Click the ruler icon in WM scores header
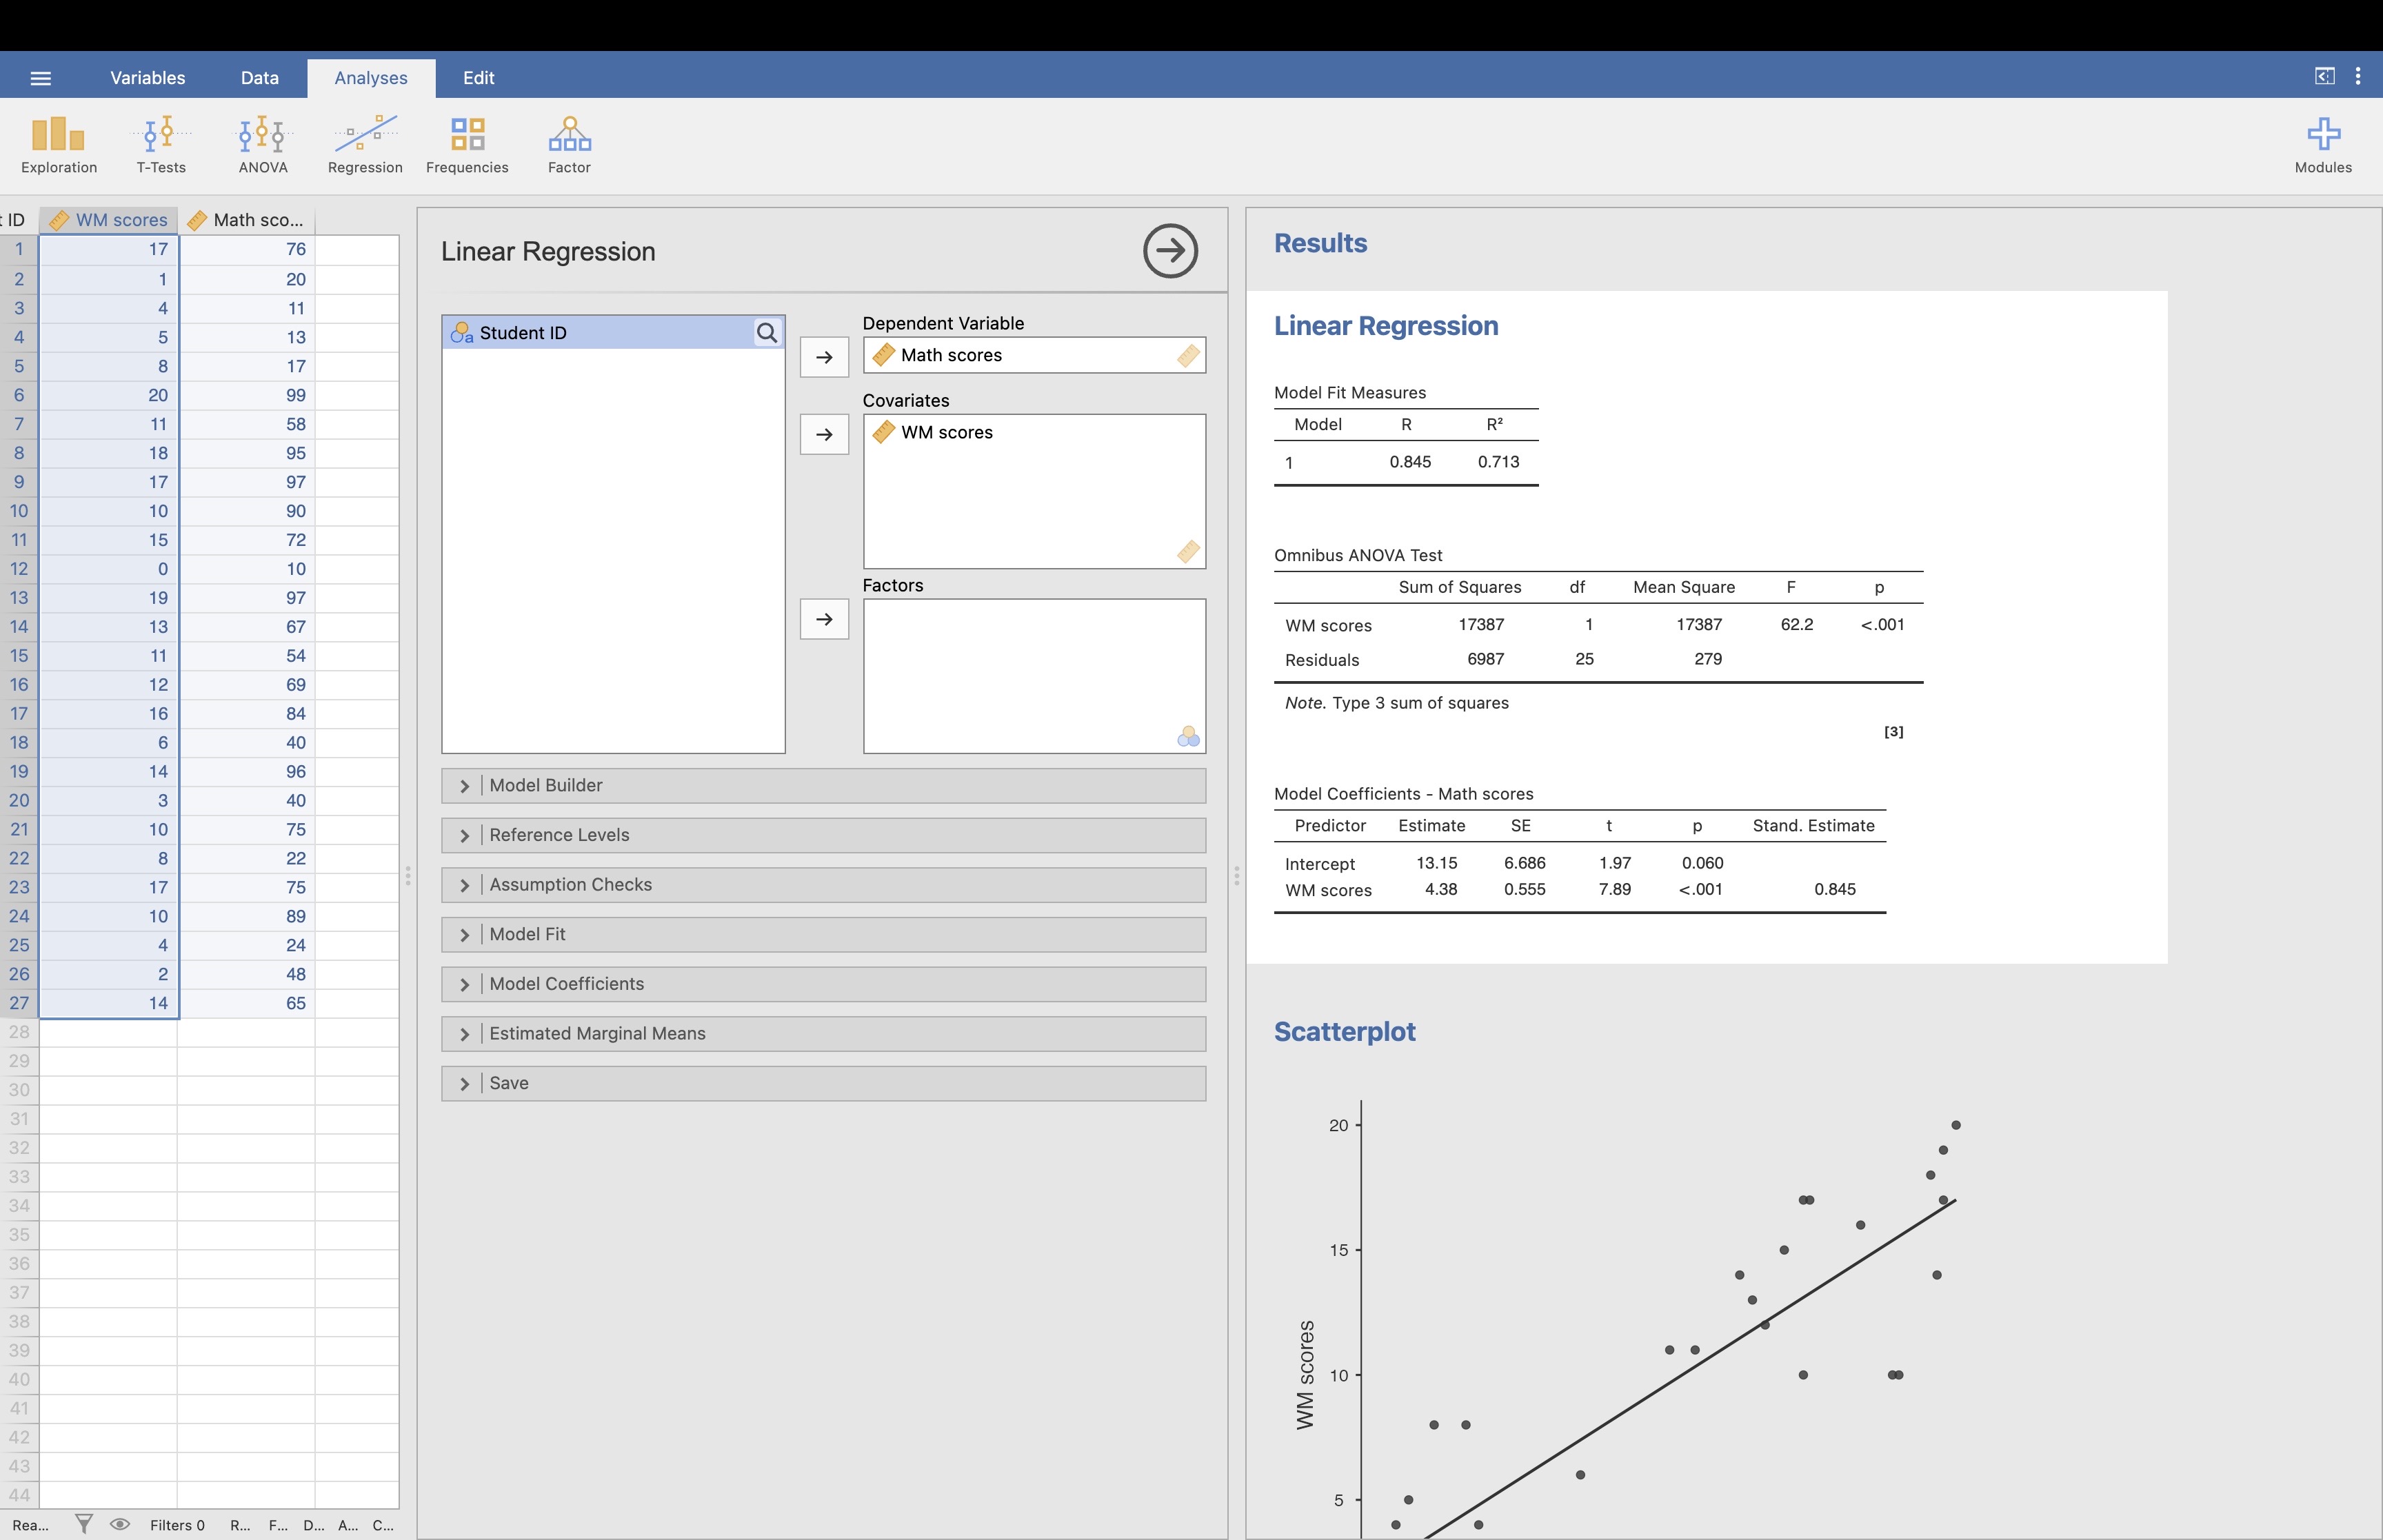This screenshot has width=2383, height=1540. (59, 220)
